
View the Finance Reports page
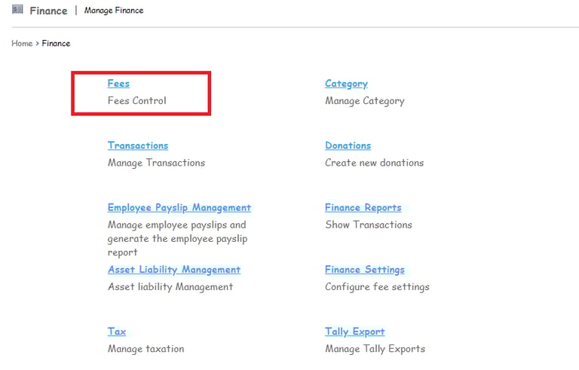pos(363,208)
